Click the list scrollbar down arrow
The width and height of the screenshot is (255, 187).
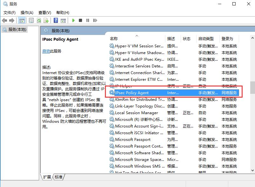pos(252,170)
